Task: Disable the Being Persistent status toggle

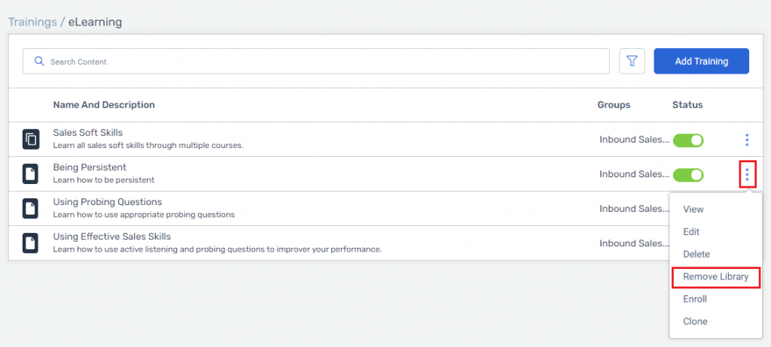Action: coord(688,175)
